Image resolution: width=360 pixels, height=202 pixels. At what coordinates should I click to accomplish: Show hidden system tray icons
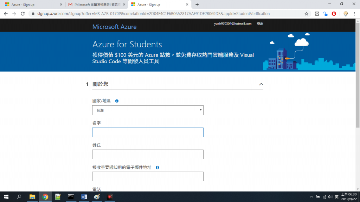311,197
